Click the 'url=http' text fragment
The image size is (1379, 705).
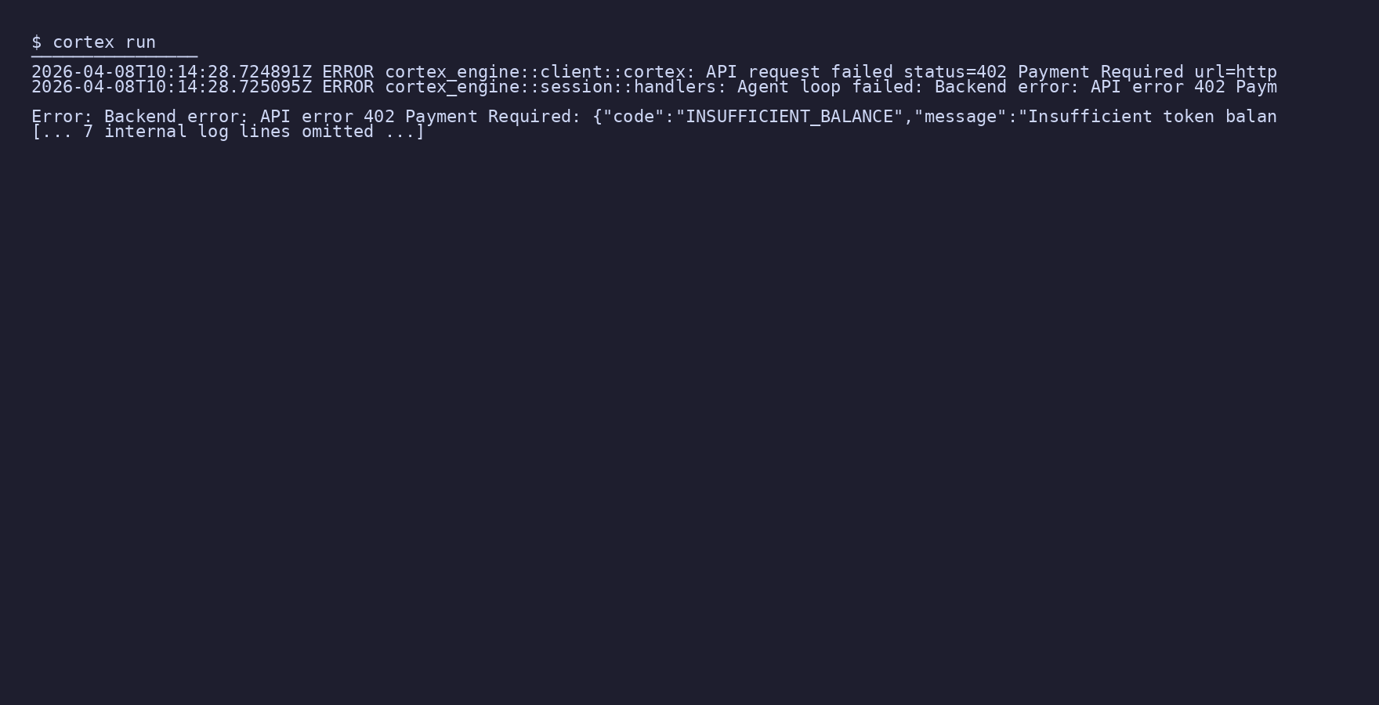tap(1236, 72)
